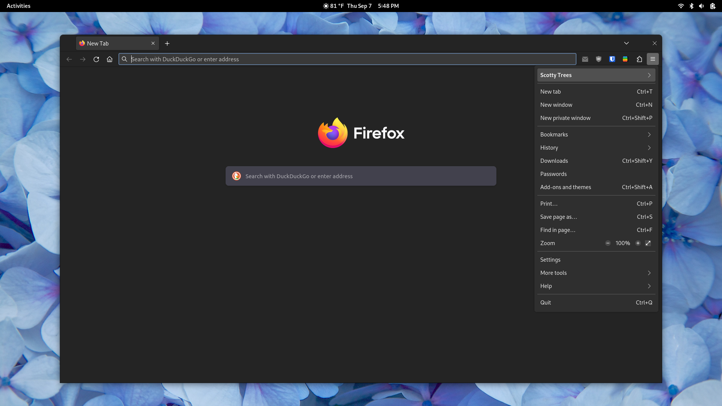The width and height of the screenshot is (722, 406).
Task: Click the Bluetooth status icon
Action: click(x=691, y=6)
